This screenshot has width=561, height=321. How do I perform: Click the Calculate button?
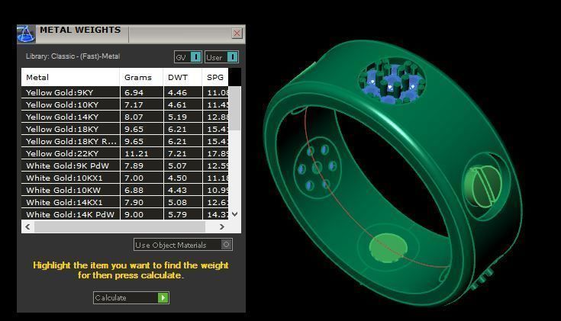point(131,298)
